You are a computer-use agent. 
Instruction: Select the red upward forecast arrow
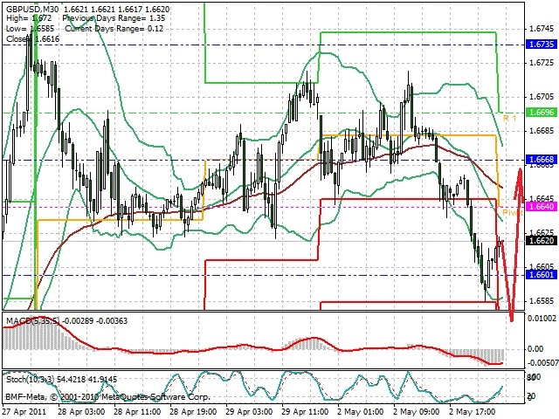pos(520,183)
